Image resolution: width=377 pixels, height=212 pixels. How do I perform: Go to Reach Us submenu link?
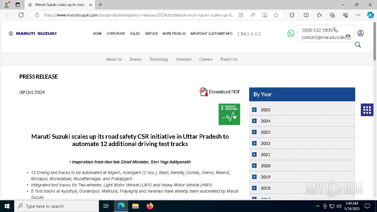click(x=229, y=59)
